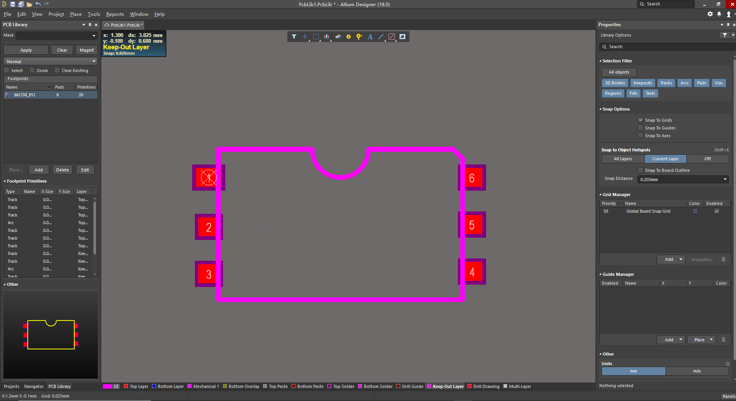Place a pad using the yellow ring icon
Image resolution: width=736 pixels, height=401 pixels.
click(x=349, y=37)
